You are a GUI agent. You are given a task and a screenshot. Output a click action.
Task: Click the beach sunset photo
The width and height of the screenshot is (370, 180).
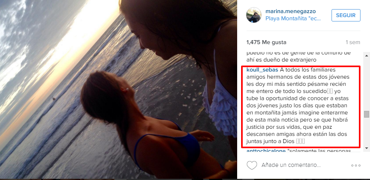point(119,89)
